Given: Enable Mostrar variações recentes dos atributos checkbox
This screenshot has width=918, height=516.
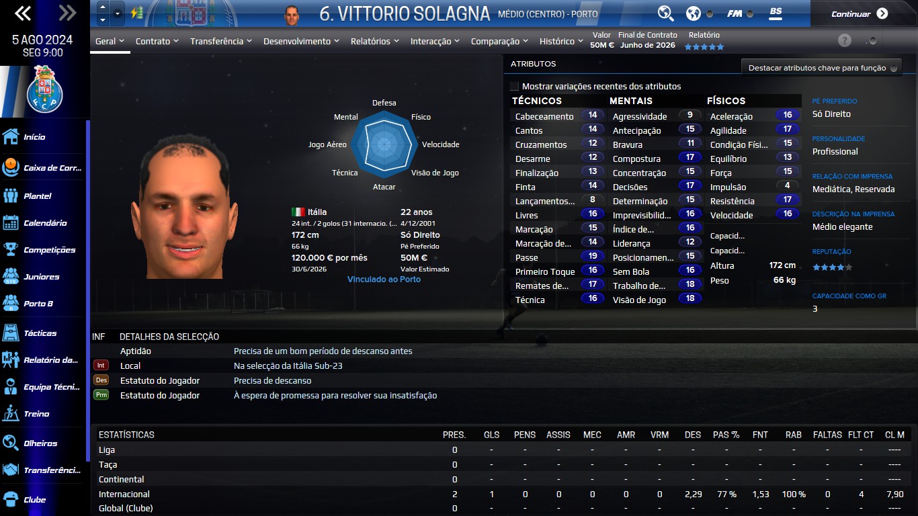Looking at the screenshot, I should 514,86.
